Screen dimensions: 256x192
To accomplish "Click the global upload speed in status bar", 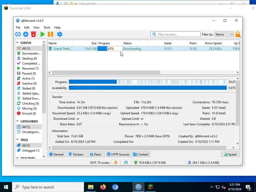I will pyautogui.click(x=203, y=162).
